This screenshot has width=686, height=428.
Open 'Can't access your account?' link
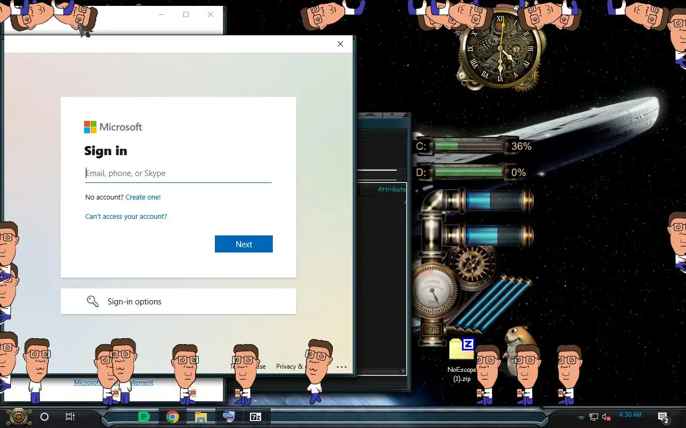126,217
